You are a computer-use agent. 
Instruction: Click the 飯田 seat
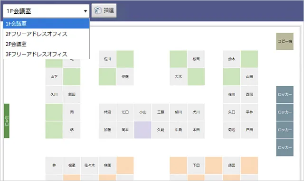(72, 94)
